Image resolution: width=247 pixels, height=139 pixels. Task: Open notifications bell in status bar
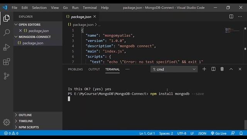coord(241,133)
